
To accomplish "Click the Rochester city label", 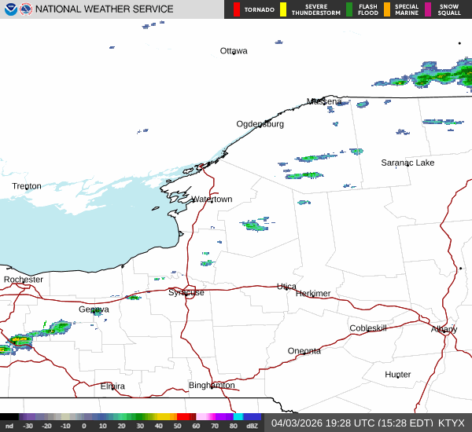I will 23,280.
